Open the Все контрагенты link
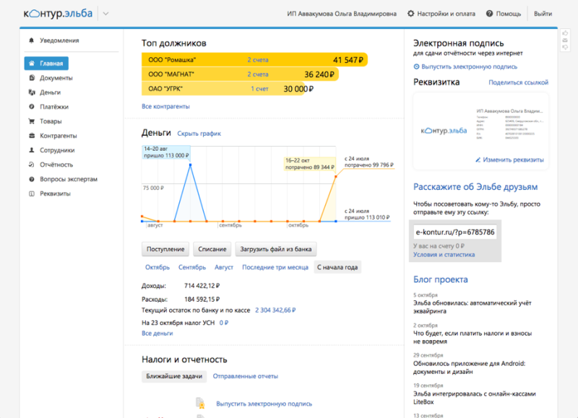Image resolution: width=578 pixels, height=418 pixels. pyautogui.click(x=165, y=106)
